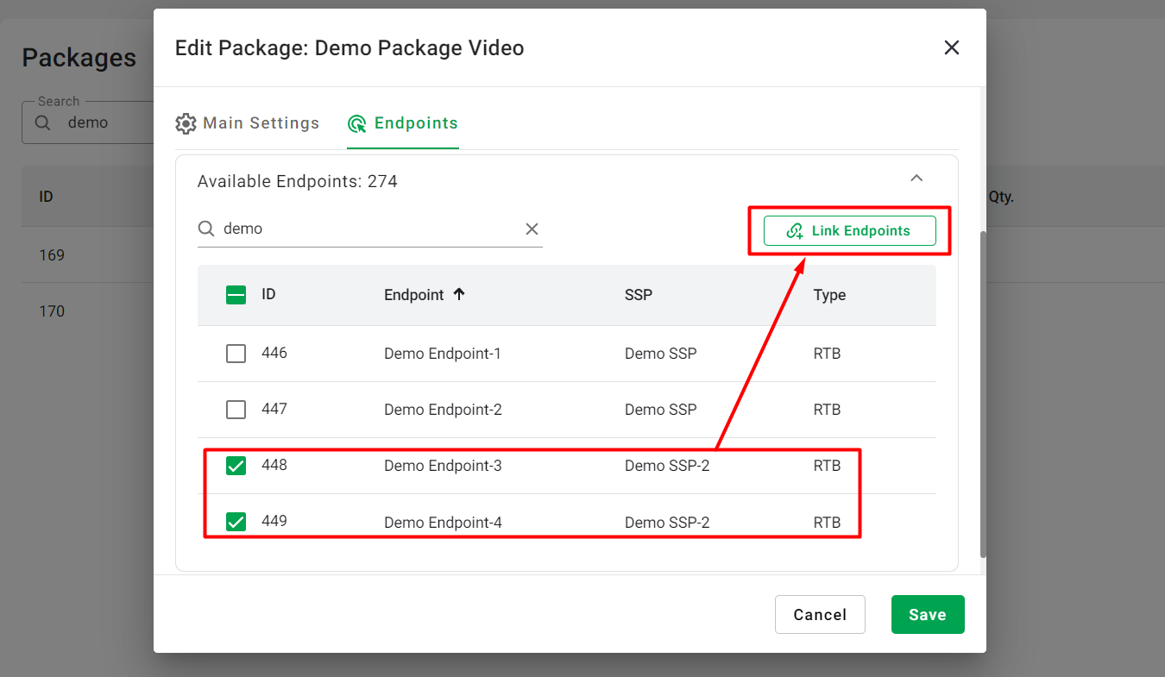Uncheck endpoint 448 checkbox
The width and height of the screenshot is (1165, 677).
236,466
